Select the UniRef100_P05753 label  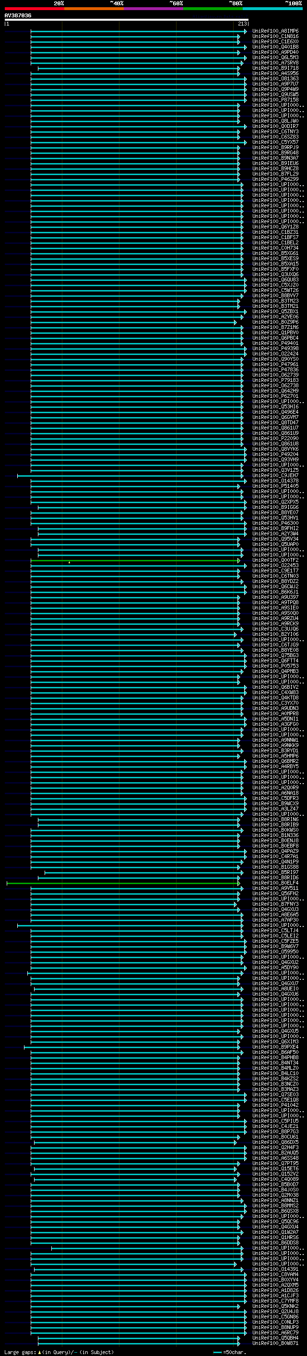click(x=275, y=666)
